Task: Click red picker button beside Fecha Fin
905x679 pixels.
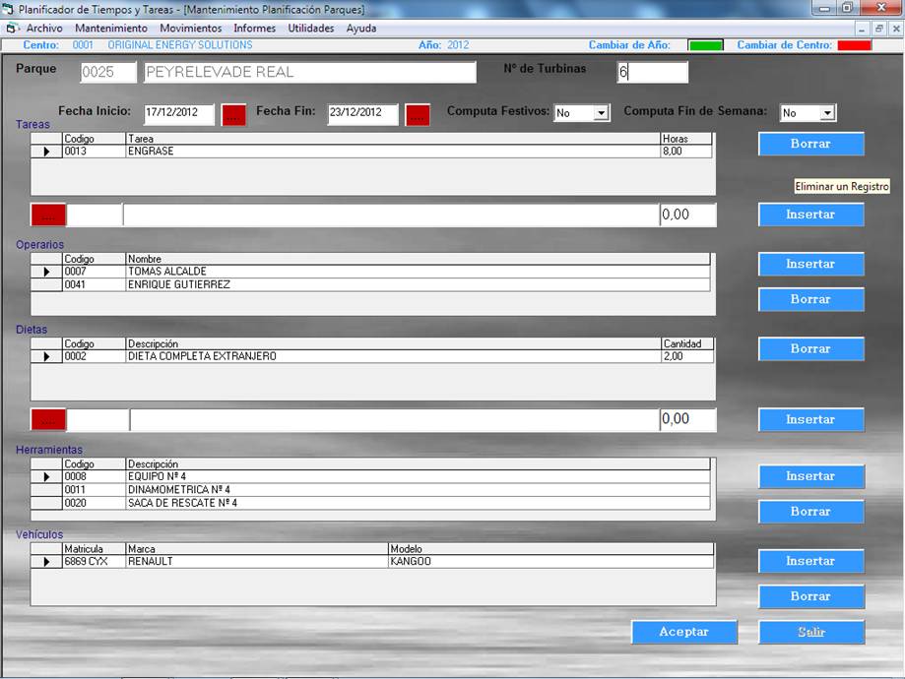Action: (418, 114)
